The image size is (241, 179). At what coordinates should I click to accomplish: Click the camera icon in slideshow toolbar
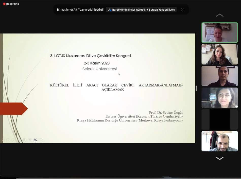[35, 140]
